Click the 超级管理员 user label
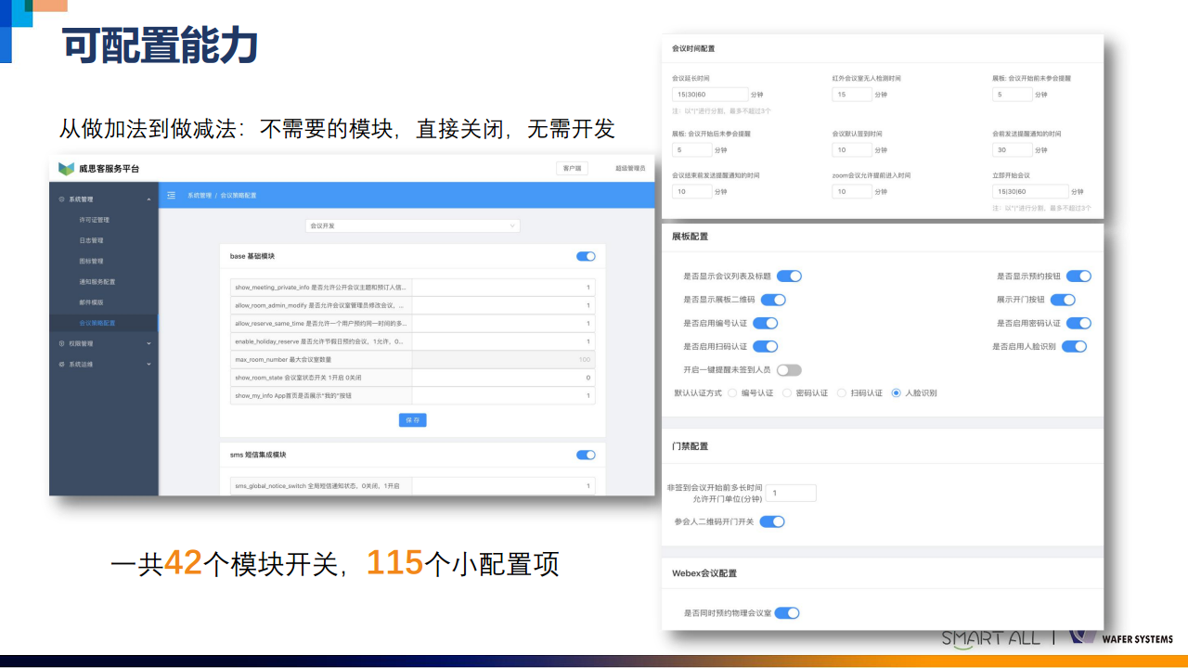Image resolution: width=1188 pixels, height=668 pixels. pyautogui.click(x=630, y=169)
